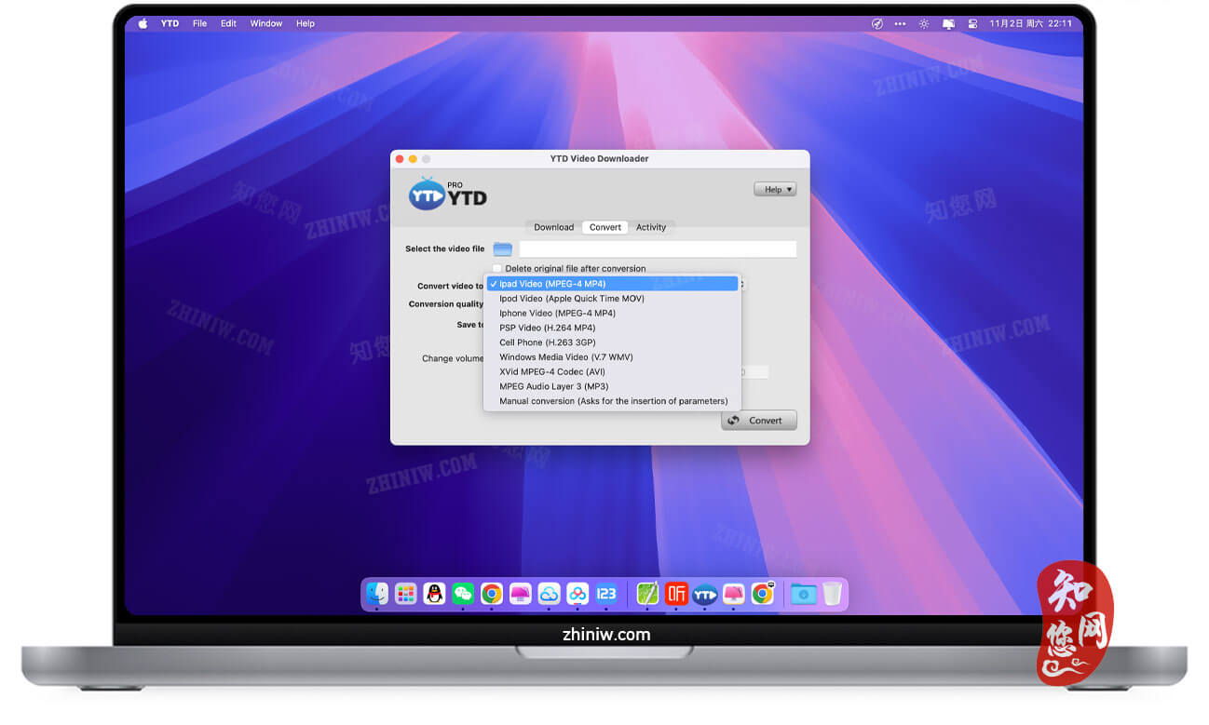Choose Iphone Video (MPEG-4 MP4)
The width and height of the screenshot is (1209, 725).
613,314
